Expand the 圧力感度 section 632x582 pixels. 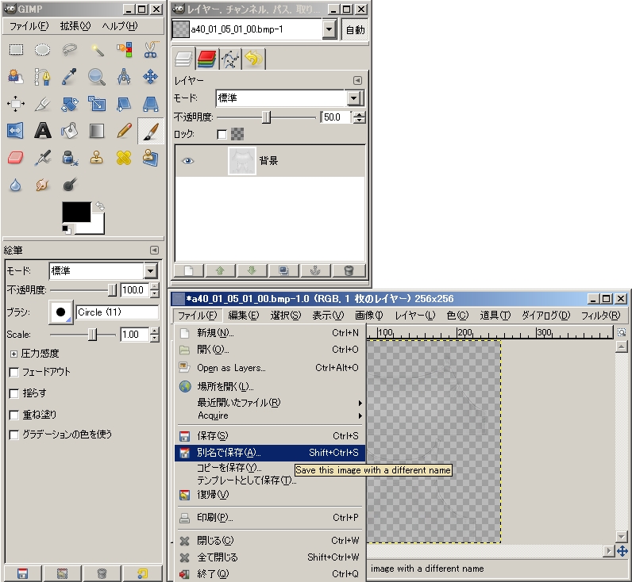tap(13, 354)
